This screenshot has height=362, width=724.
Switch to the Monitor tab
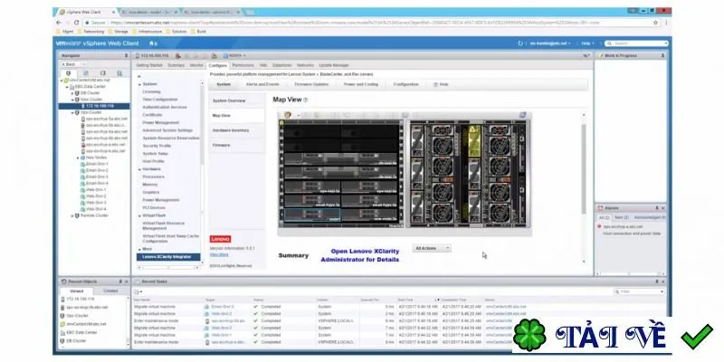tap(196, 65)
